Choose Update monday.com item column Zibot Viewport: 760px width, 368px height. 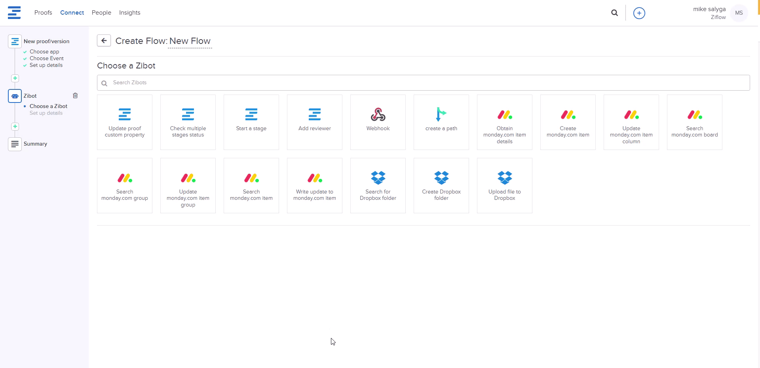click(x=631, y=122)
